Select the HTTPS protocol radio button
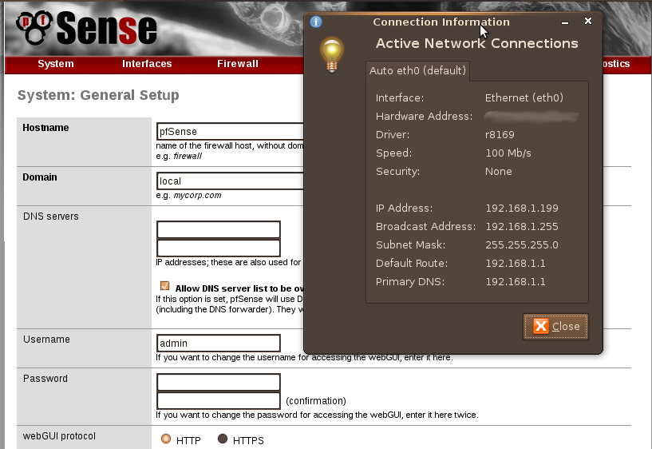The width and height of the screenshot is (652, 449). [223, 439]
